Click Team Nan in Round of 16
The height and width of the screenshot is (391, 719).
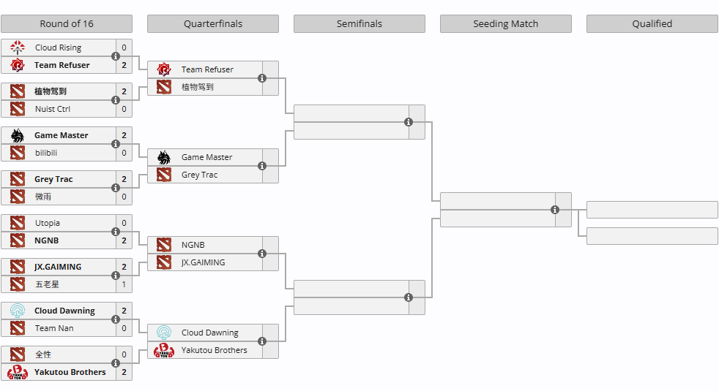54,328
